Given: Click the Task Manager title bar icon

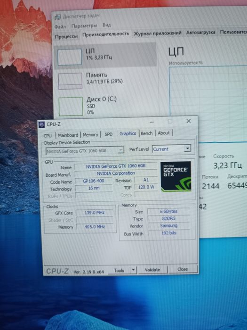Looking at the screenshot, I should click(x=57, y=17).
